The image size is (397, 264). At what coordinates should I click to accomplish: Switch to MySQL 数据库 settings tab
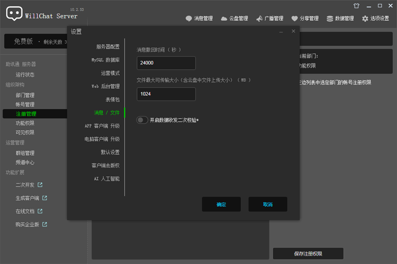[x=105, y=60]
